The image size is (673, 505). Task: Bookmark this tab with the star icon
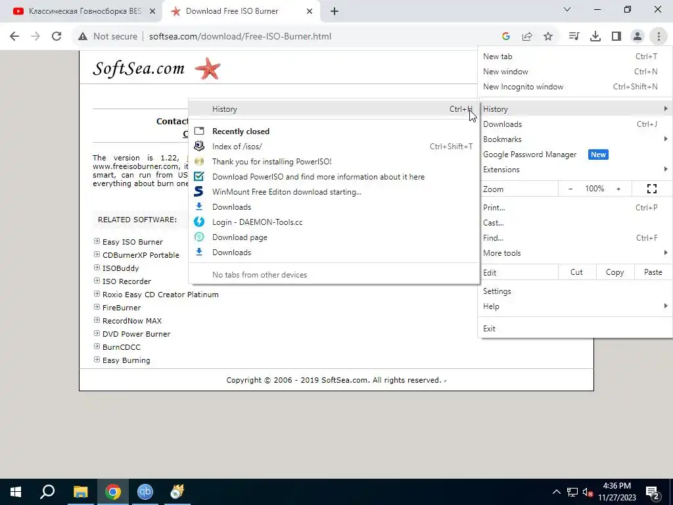(548, 37)
